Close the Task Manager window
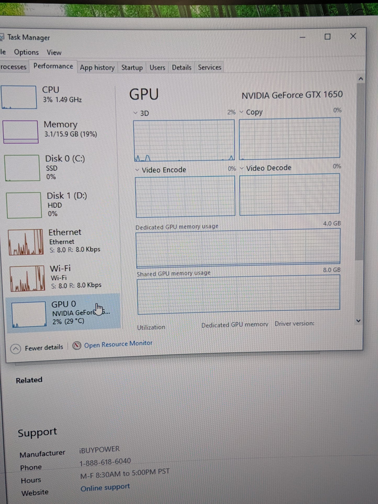This screenshot has width=378, height=504. click(353, 36)
